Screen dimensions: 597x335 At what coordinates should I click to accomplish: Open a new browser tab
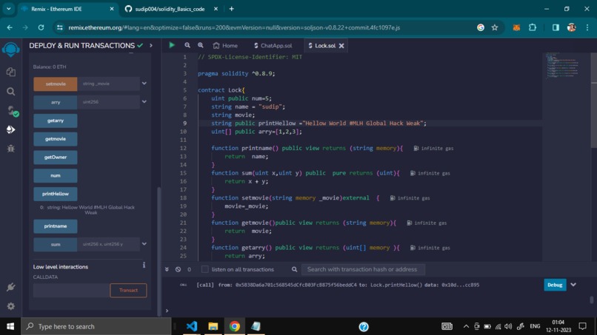[232, 9]
